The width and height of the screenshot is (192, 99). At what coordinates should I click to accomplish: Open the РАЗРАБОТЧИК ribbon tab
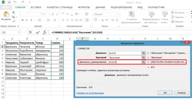(x=156, y=7)
